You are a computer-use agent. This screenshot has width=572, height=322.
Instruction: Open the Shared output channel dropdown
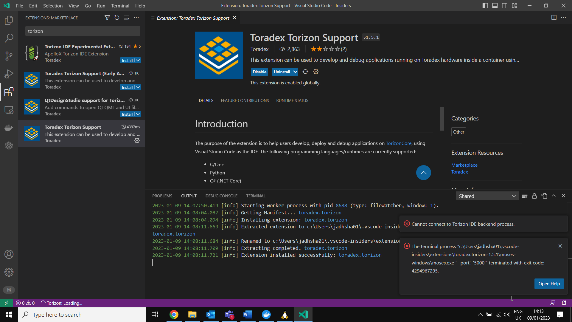click(x=487, y=196)
